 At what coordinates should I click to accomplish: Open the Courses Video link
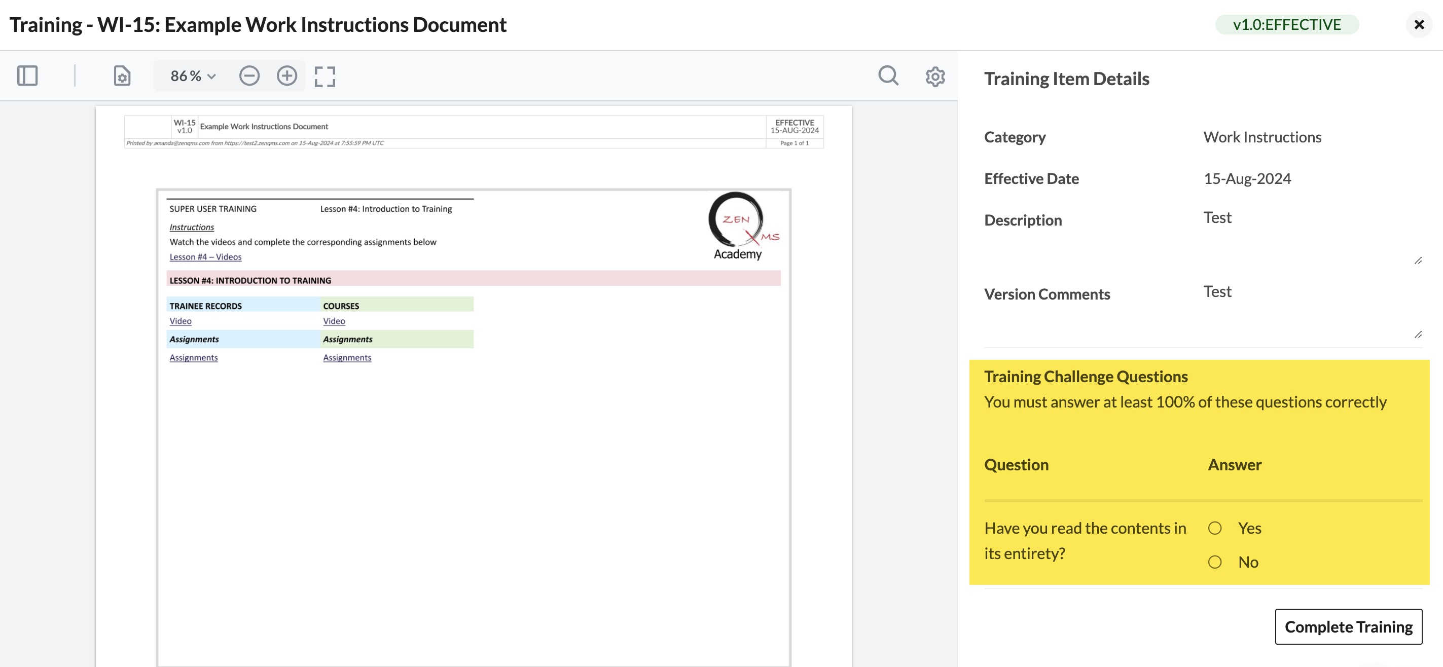click(x=334, y=321)
